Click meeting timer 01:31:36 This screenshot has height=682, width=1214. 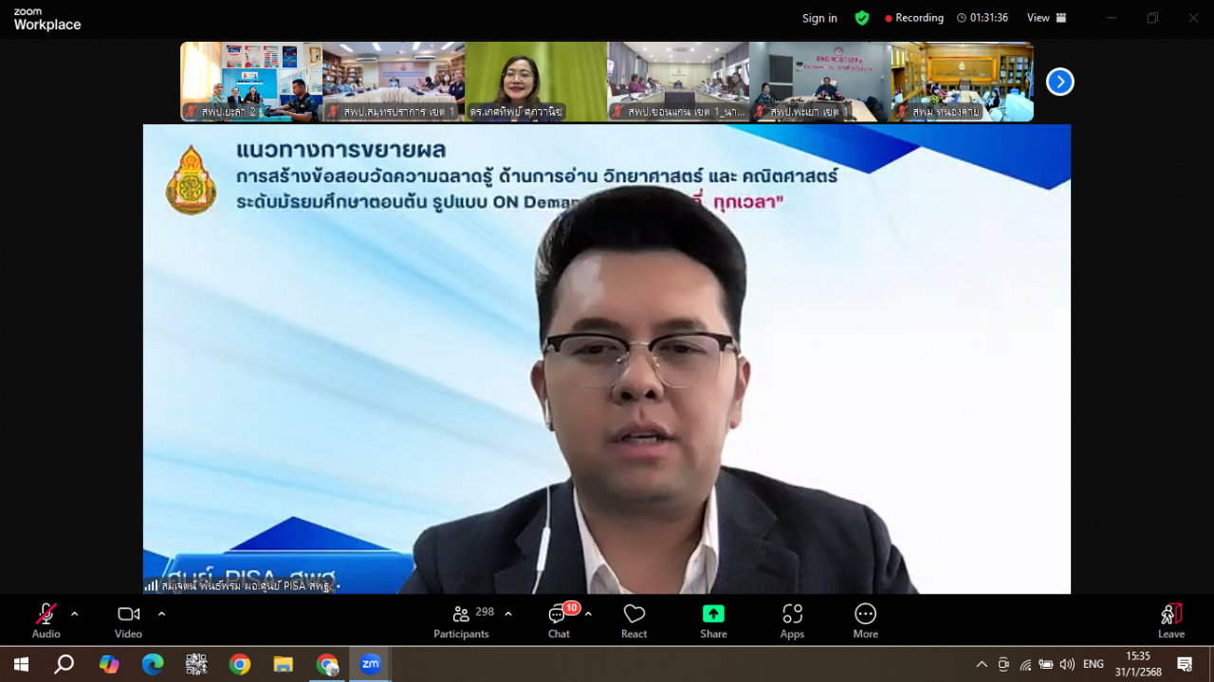click(983, 18)
